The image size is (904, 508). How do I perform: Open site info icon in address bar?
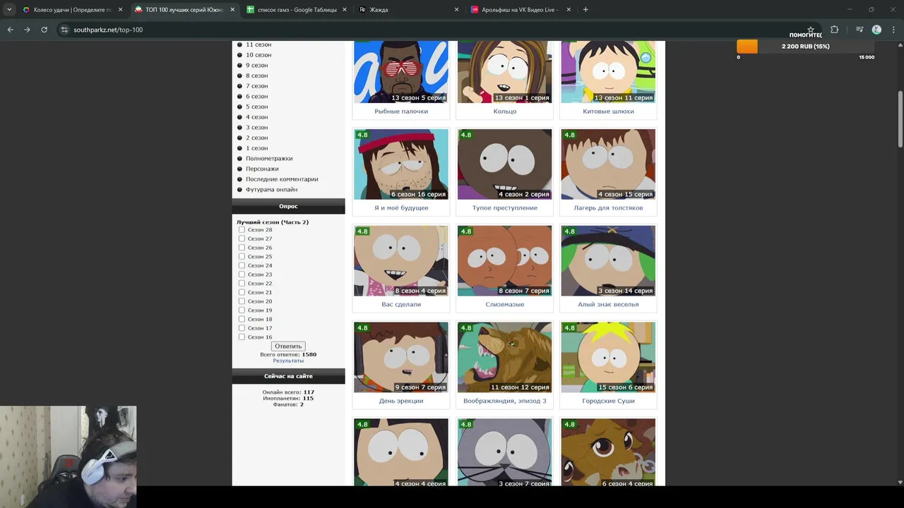64,30
